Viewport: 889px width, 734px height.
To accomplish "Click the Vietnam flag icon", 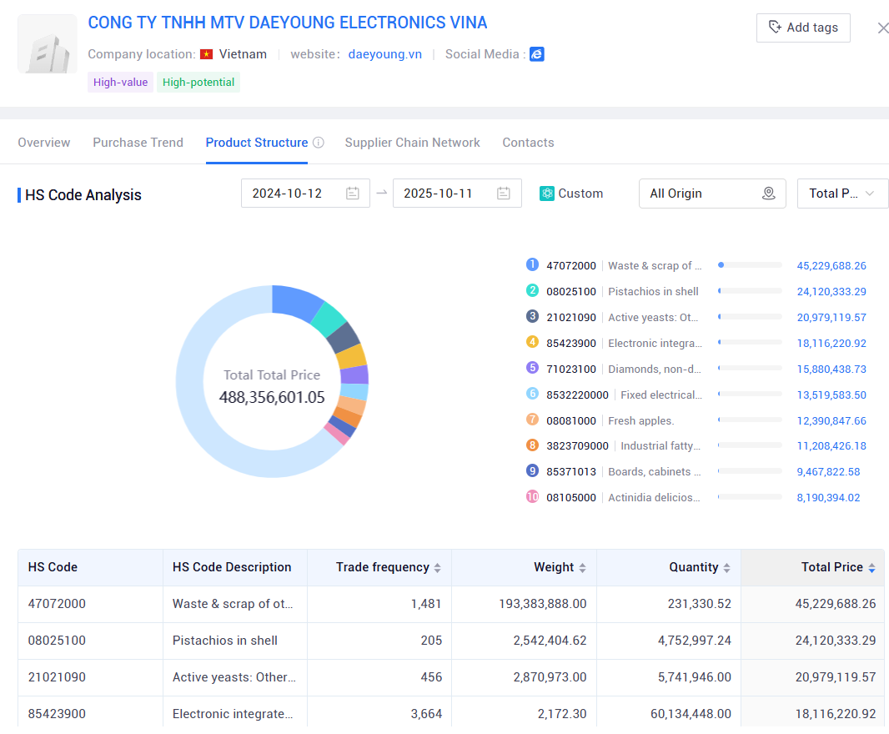I will 206,54.
